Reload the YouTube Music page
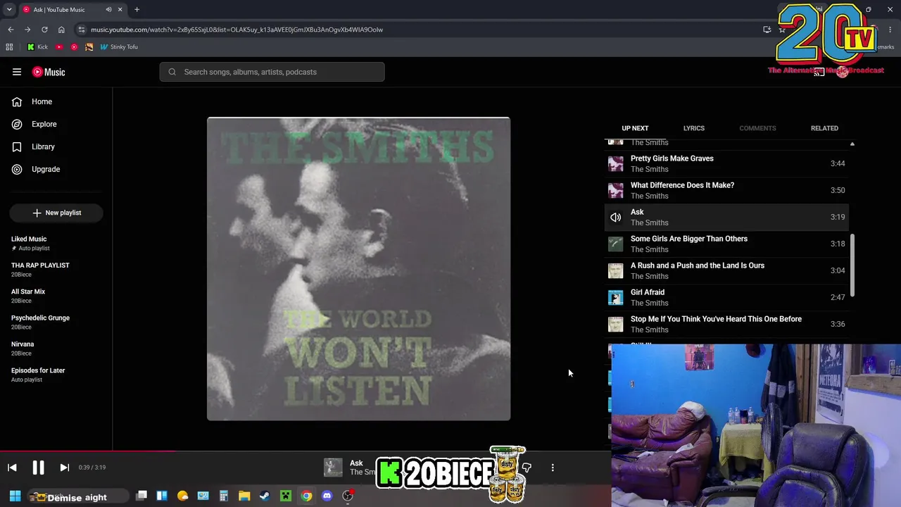This screenshot has width=901, height=507. (x=44, y=30)
